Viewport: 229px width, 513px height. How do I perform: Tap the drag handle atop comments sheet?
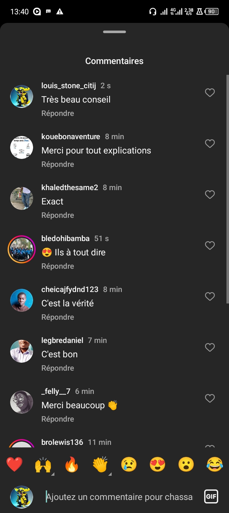click(x=114, y=32)
